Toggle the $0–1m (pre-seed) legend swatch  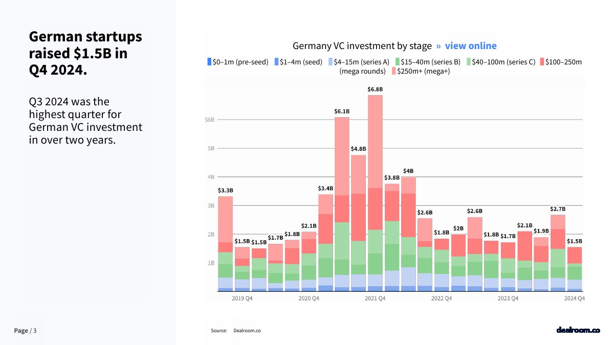coord(209,62)
